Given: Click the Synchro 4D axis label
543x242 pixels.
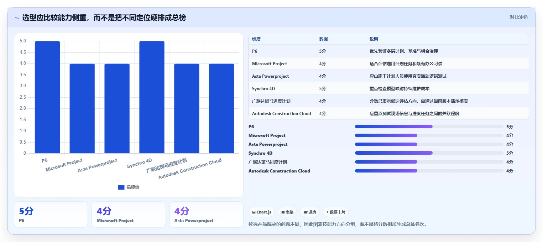Looking at the screenshot, I should point(139,163).
